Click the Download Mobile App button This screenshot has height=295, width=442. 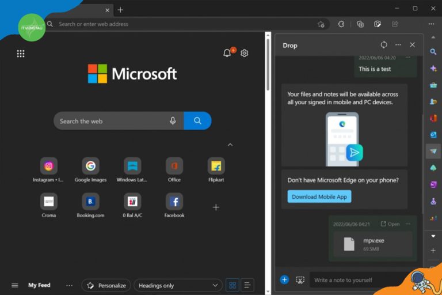pos(319,196)
